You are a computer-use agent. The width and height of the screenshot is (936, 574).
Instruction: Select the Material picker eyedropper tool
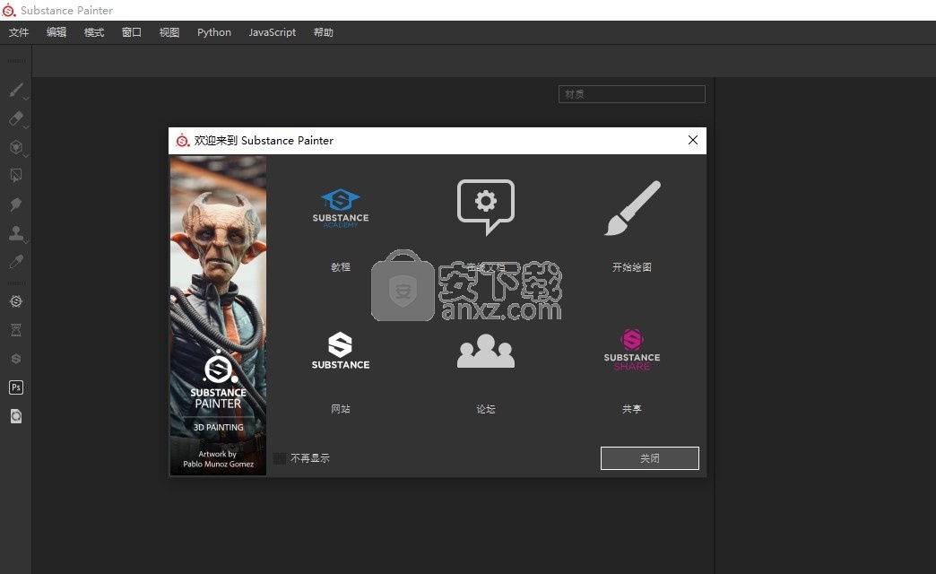(x=16, y=262)
